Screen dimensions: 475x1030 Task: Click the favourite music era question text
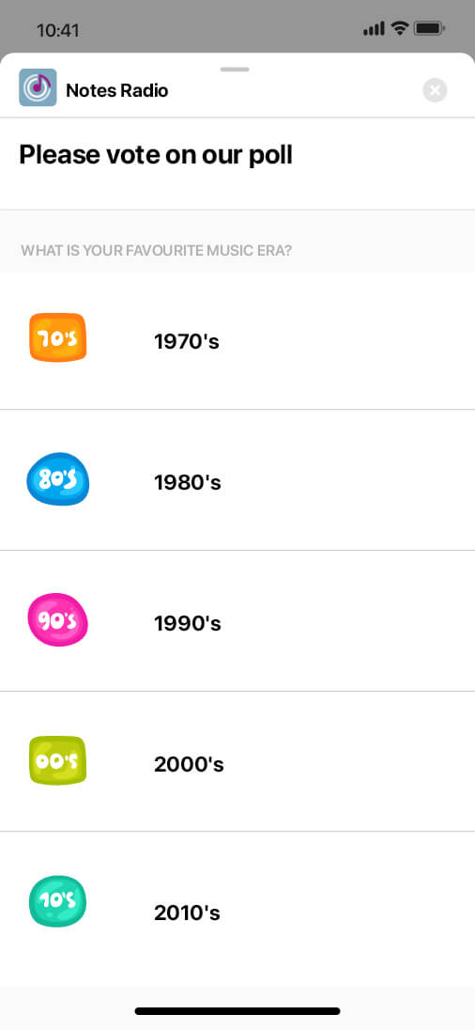pos(156,250)
